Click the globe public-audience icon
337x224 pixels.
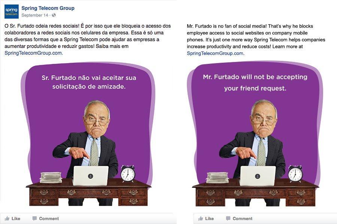click(x=54, y=15)
